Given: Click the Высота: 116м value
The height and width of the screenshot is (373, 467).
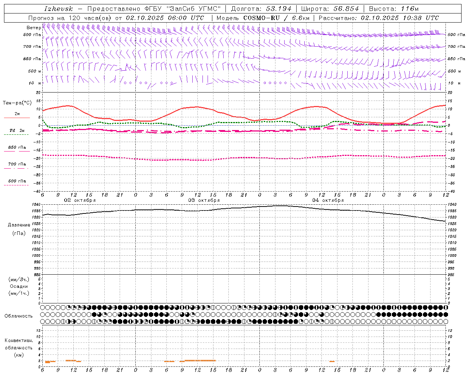Looking at the screenshot, I should click(x=394, y=9).
